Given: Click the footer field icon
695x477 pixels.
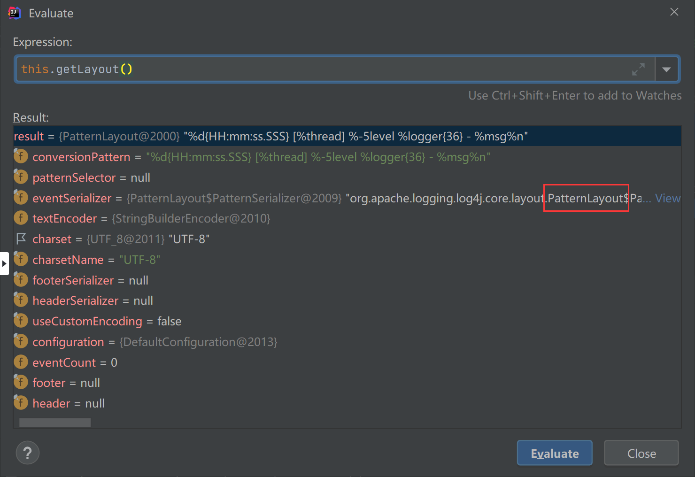Looking at the screenshot, I should point(21,382).
